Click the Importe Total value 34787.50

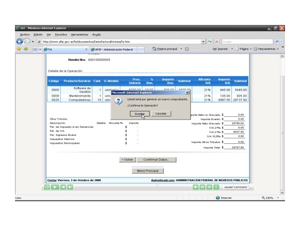(237, 147)
